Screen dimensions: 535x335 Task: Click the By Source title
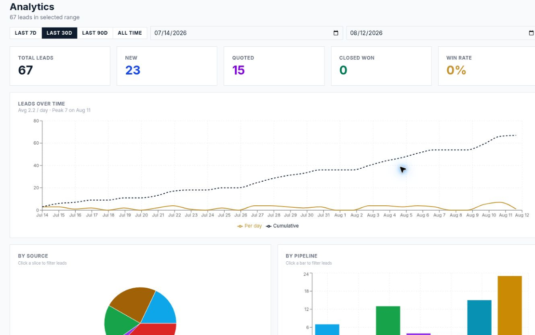[x=33, y=256]
